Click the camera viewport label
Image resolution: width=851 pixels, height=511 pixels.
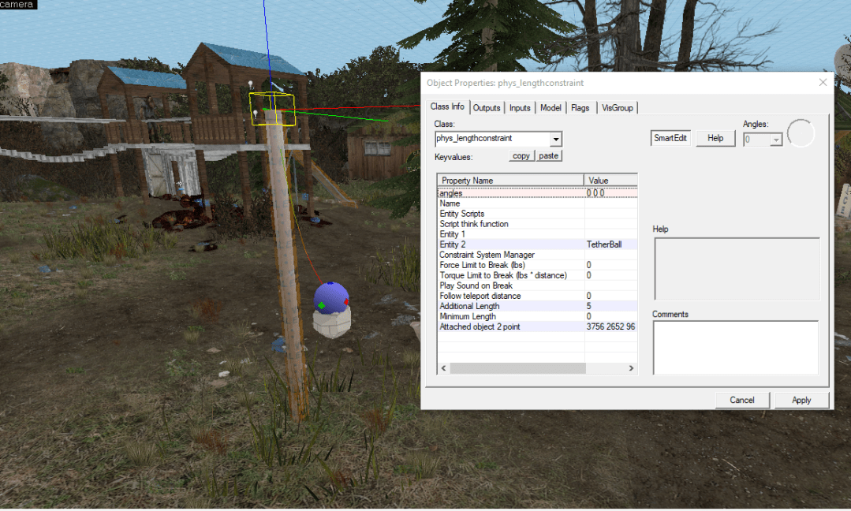tap(18, 5)
